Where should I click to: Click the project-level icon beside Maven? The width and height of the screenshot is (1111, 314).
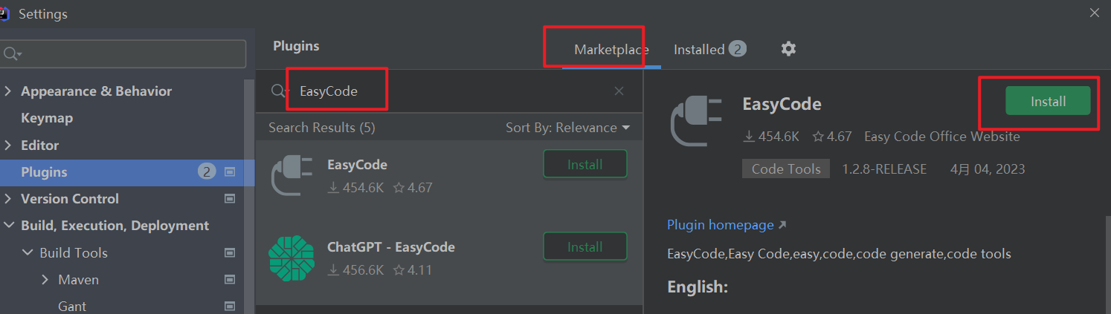[230, 280]
